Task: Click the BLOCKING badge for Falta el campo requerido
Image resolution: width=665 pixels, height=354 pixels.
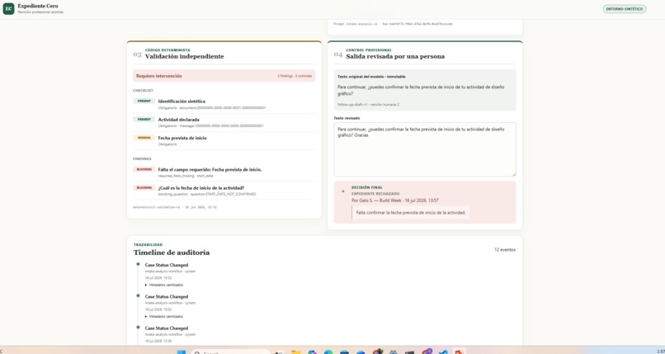Action: click(x=144, y=170)
